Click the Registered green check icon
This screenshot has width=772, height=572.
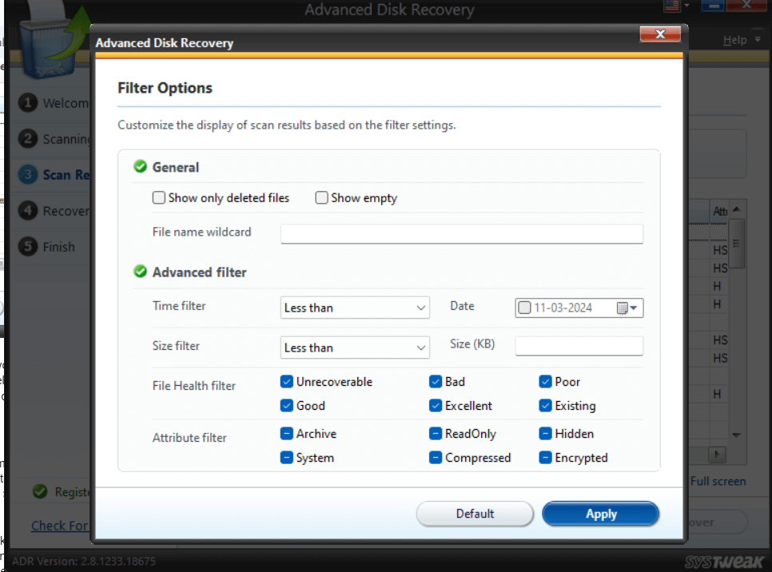40,491
